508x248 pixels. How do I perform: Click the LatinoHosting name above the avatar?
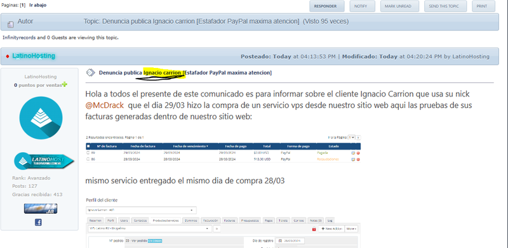tap(41, 77)
